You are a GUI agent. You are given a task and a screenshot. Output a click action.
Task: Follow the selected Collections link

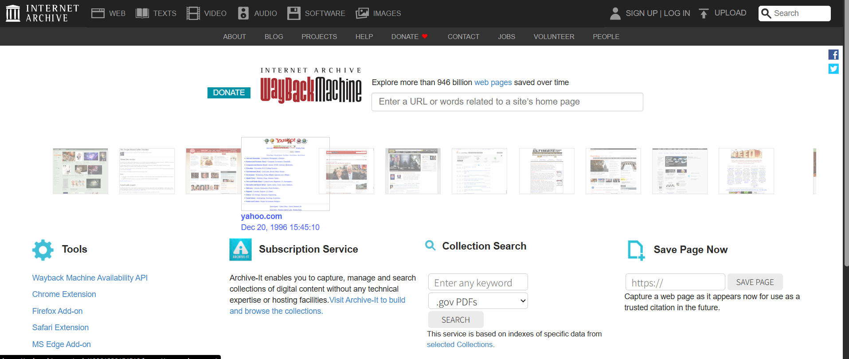pos(461,345)
